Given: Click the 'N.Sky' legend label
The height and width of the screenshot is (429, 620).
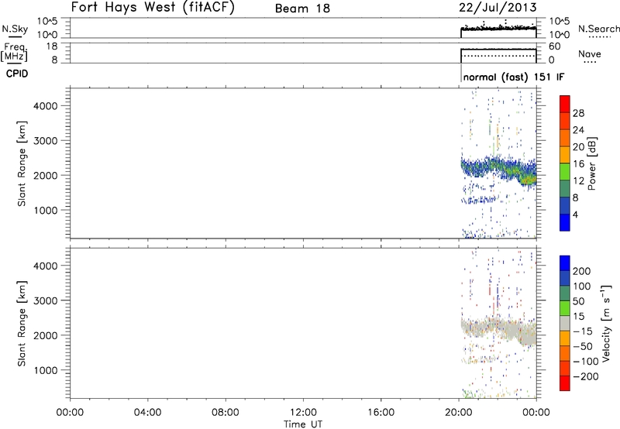Looking at the screenshot, I should tap(15, 29).
